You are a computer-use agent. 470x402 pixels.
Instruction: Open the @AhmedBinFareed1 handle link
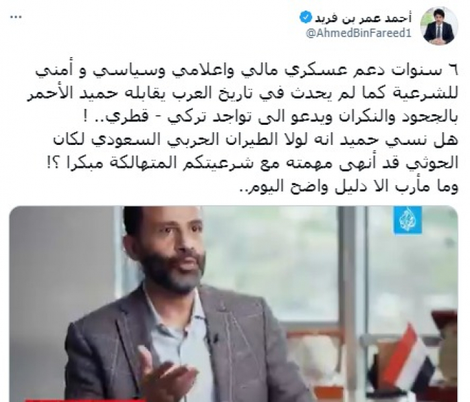click(x=359, y=33)
